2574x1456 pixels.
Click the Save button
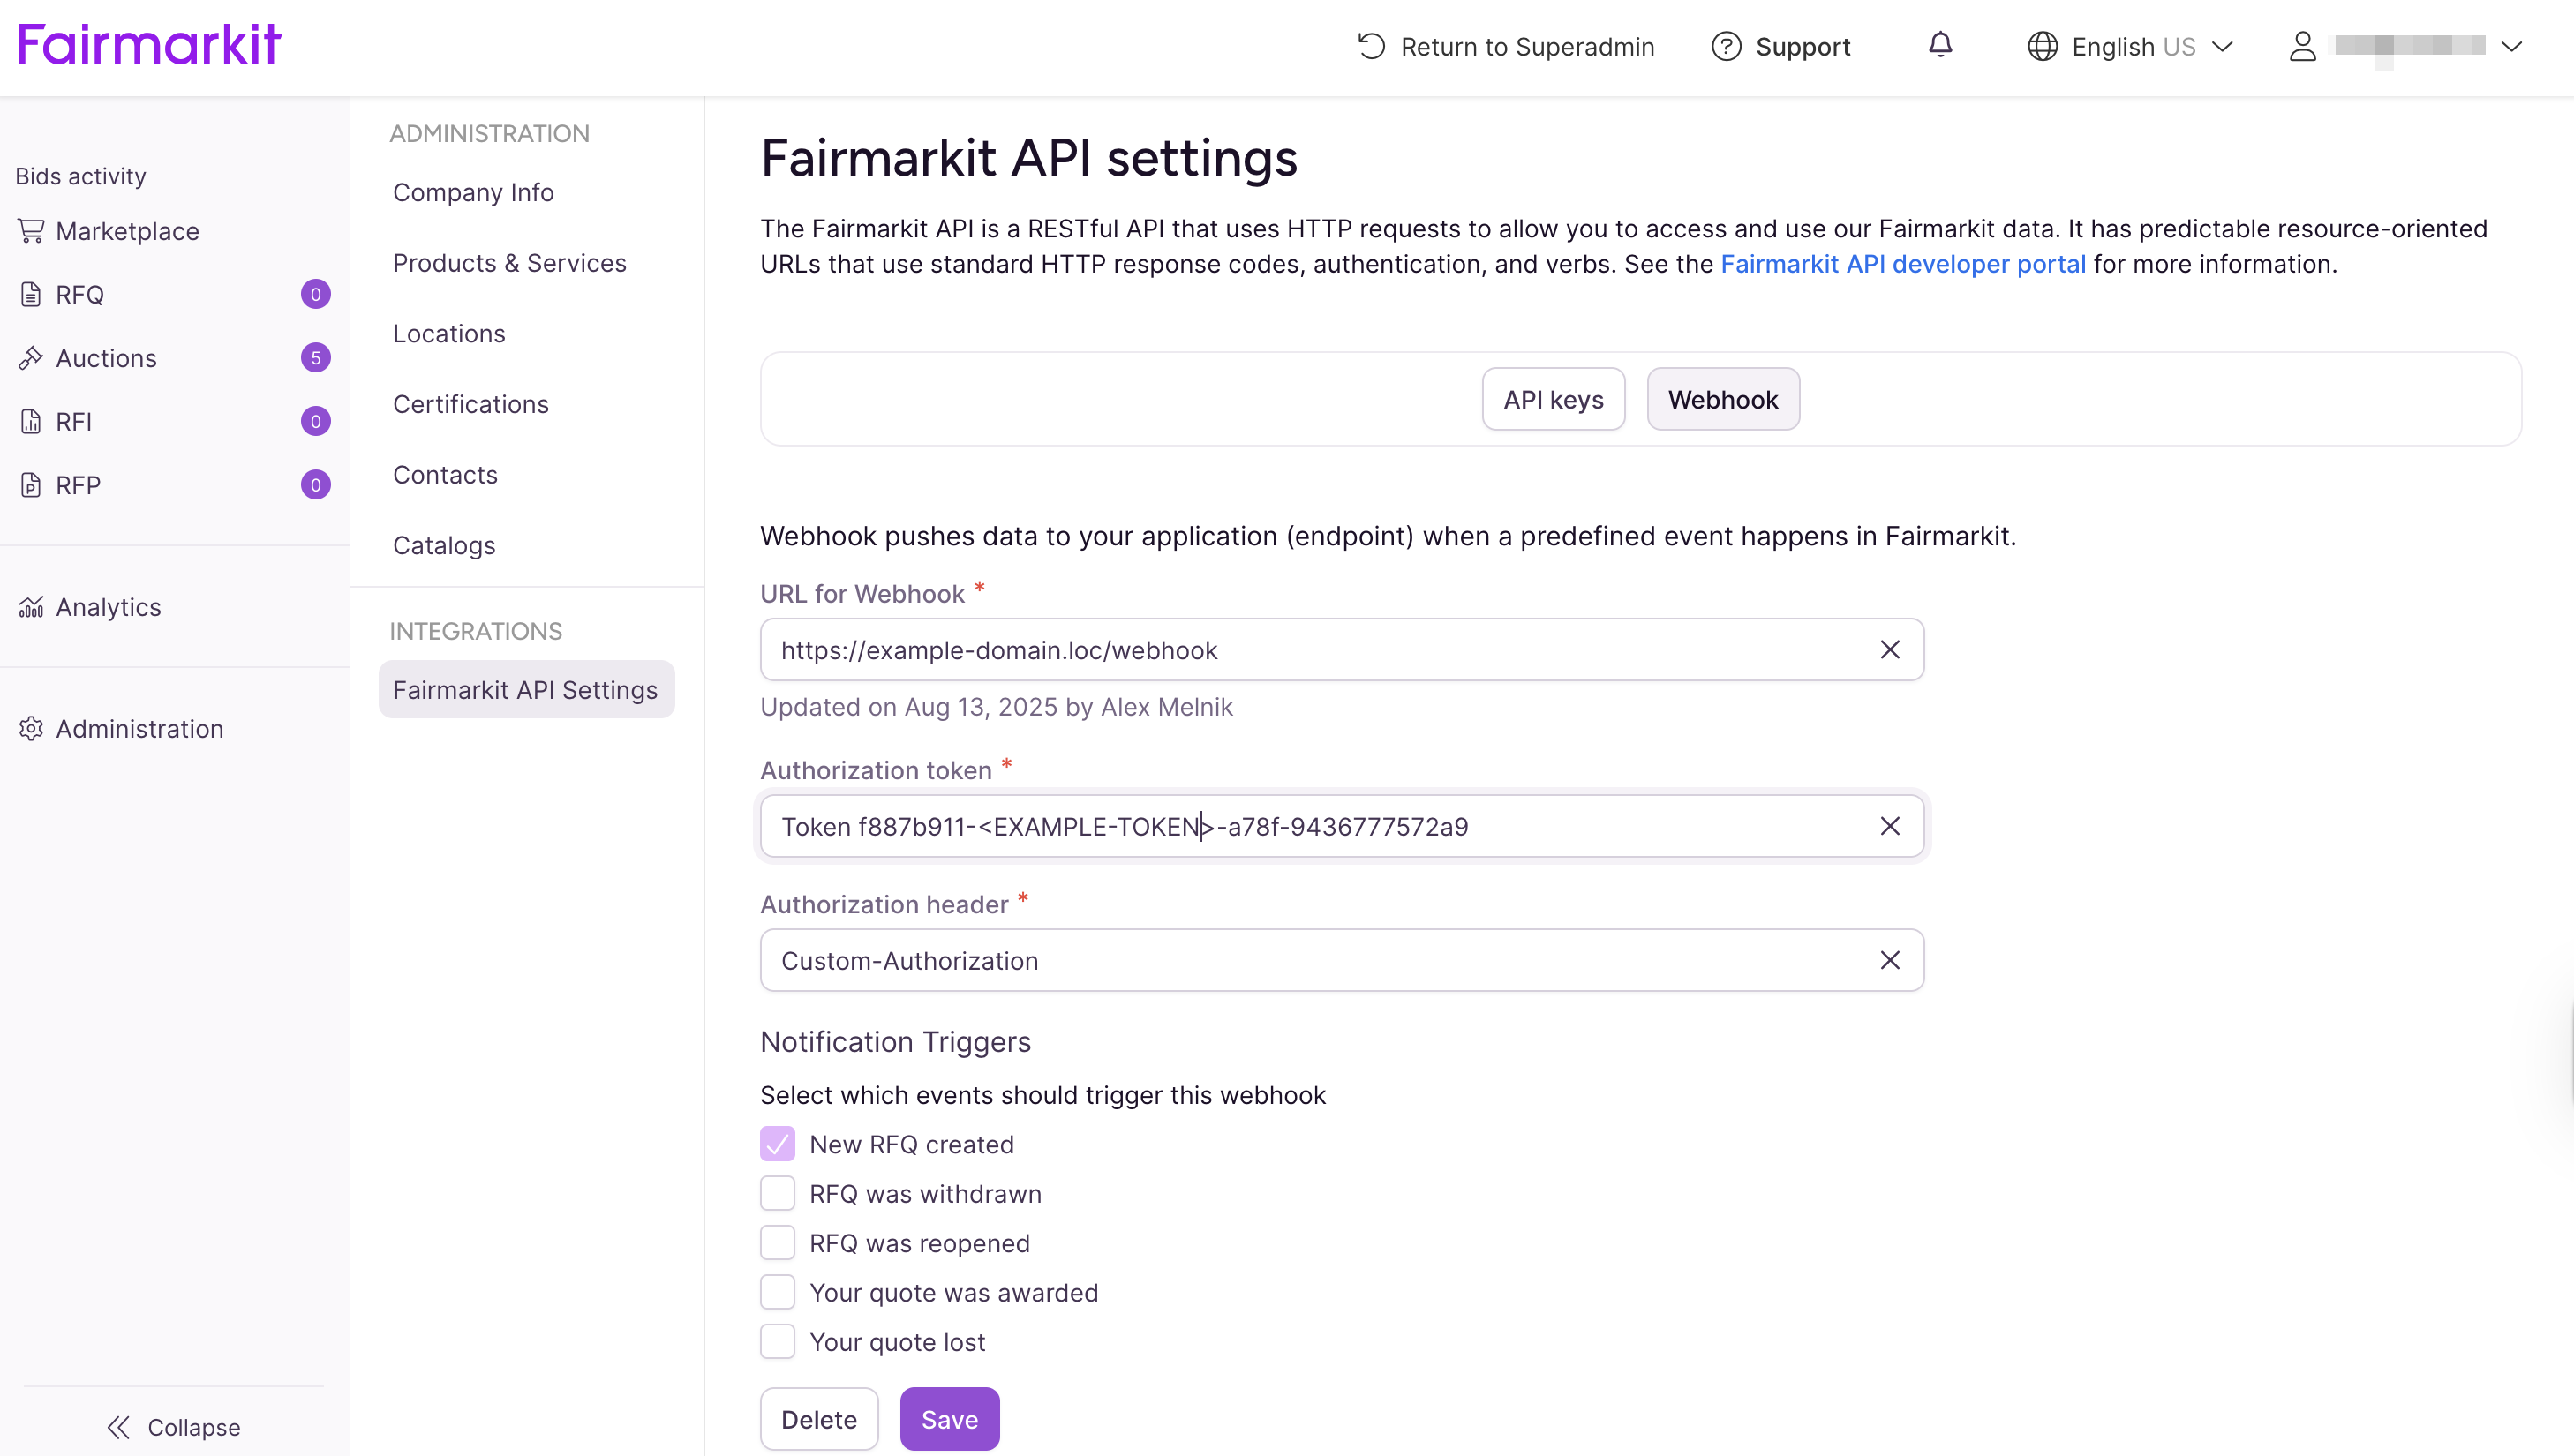point(949,1419)
